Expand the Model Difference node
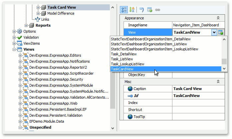Viewport: 232px width, 139px height. tap(38, 13)
